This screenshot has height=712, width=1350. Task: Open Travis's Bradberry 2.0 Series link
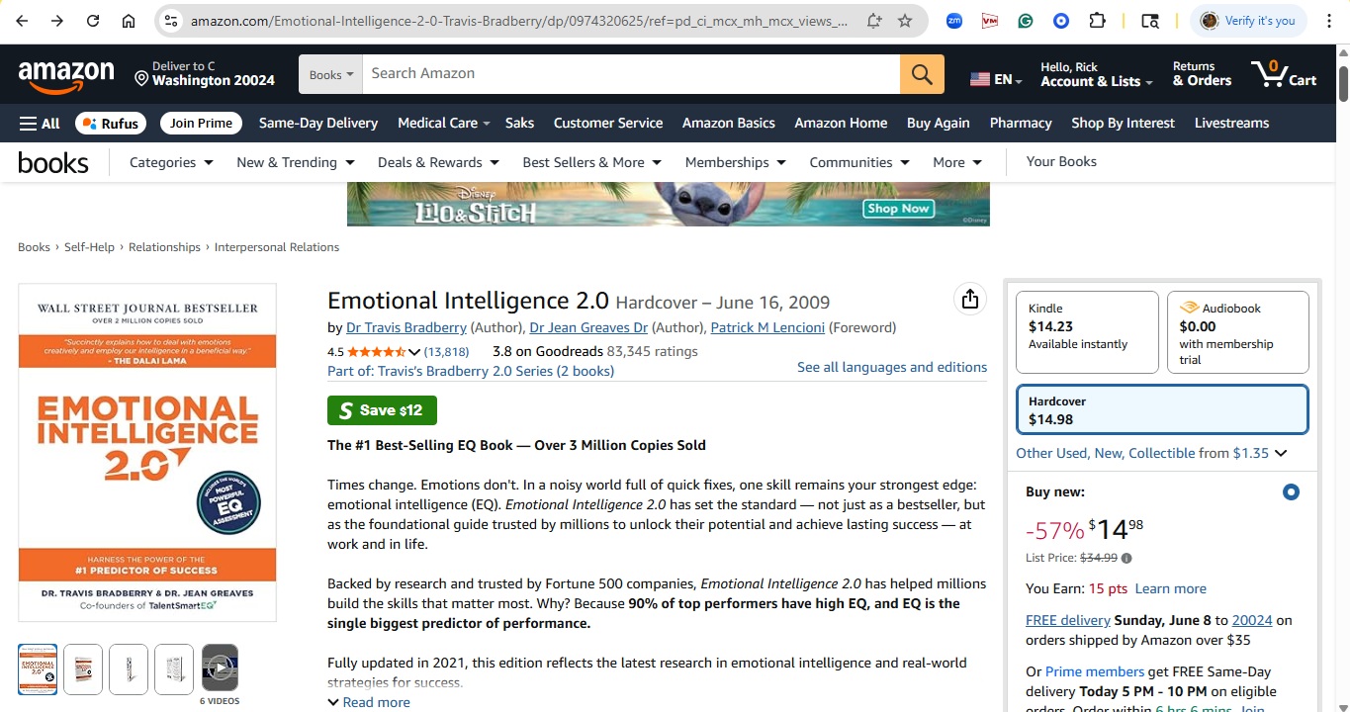(x=471, y=371)
